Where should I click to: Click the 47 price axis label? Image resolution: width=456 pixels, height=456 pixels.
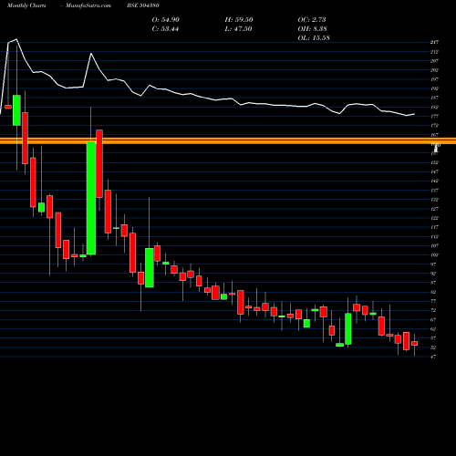tap(433, 357)
